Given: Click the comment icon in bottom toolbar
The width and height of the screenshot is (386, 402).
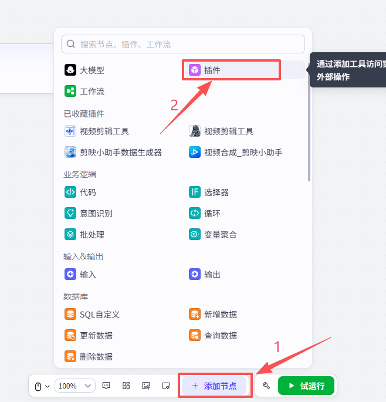Looking at the screenshot, I should pyautogui.click(x=107, y=386).
